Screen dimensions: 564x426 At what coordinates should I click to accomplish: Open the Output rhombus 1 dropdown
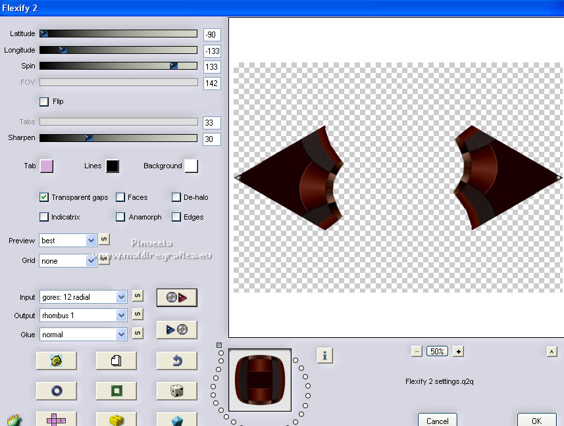click(x=83, y=316)
